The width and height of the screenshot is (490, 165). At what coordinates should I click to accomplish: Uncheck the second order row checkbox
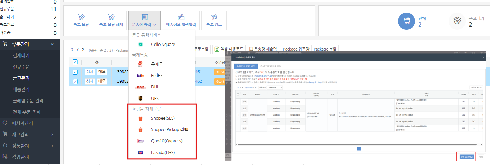75,82
